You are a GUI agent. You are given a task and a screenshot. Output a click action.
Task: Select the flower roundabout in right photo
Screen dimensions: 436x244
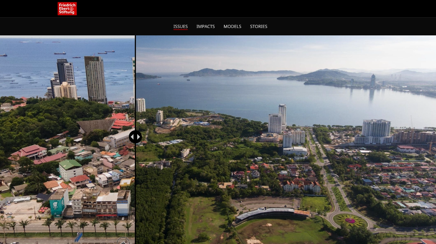click(x=350, y=220)
